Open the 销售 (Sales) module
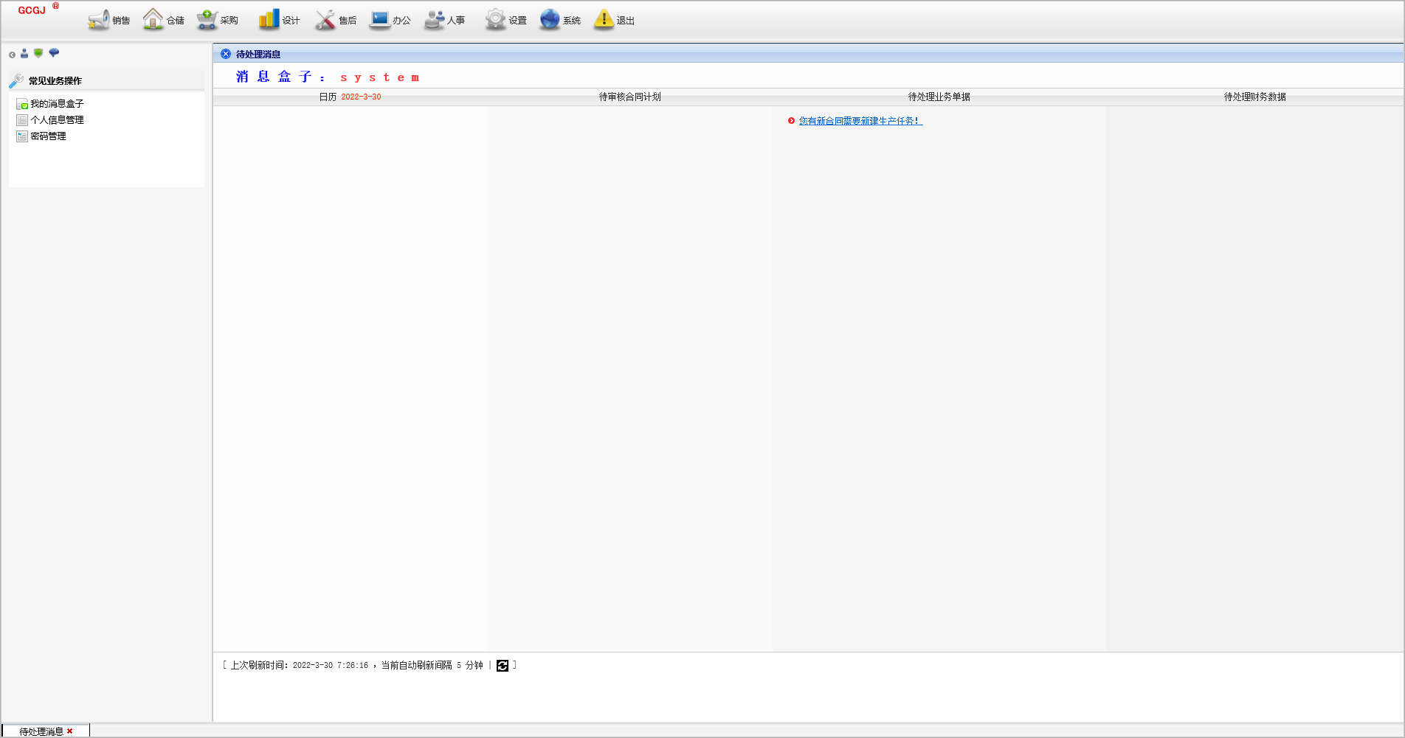This screenshot has width=1405, height=738. click(108, 20)
